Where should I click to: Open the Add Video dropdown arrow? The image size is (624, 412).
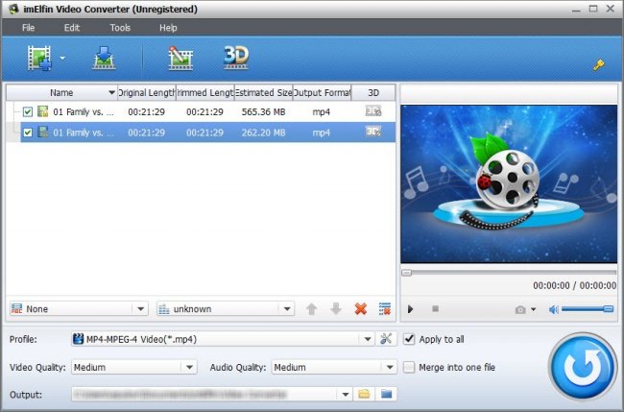(x=62, y=59)
